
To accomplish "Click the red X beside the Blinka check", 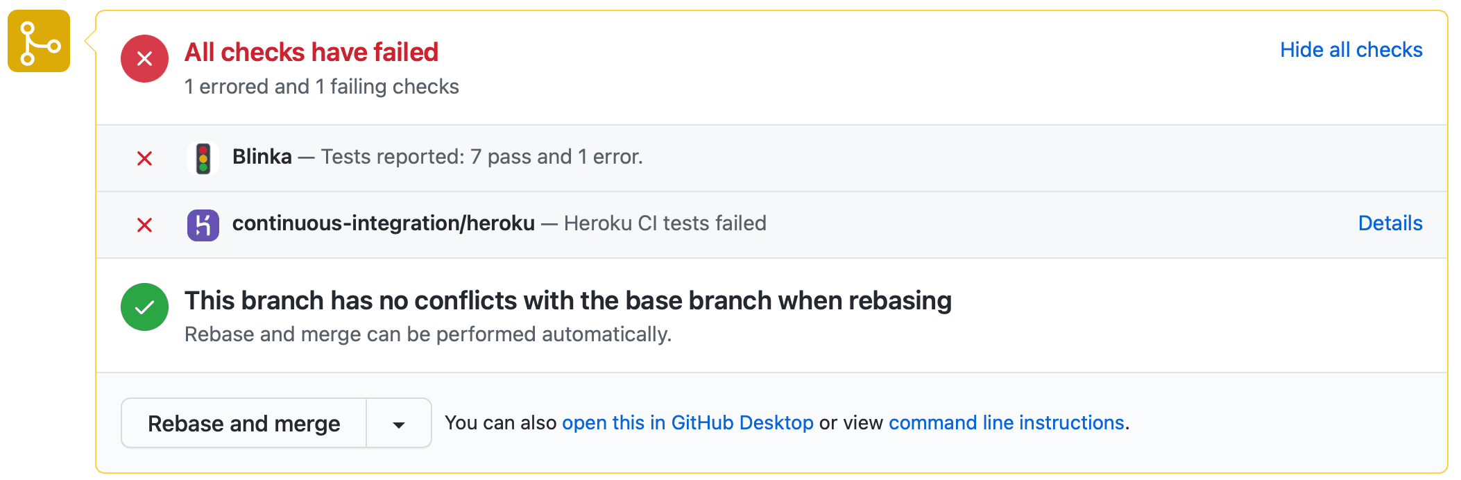I will [x=144, y=158].
